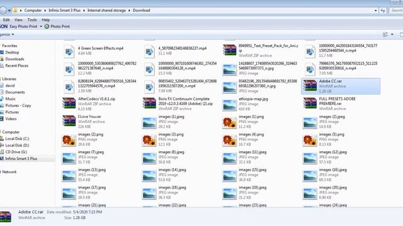
Task: Open the Documents library
Action: [x=15, y=92]
